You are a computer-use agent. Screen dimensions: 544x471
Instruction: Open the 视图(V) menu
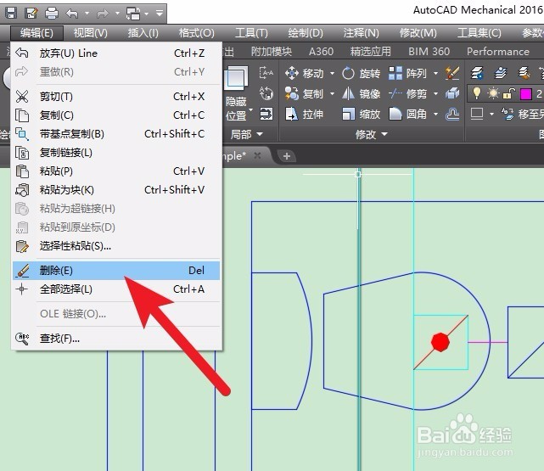91,33
